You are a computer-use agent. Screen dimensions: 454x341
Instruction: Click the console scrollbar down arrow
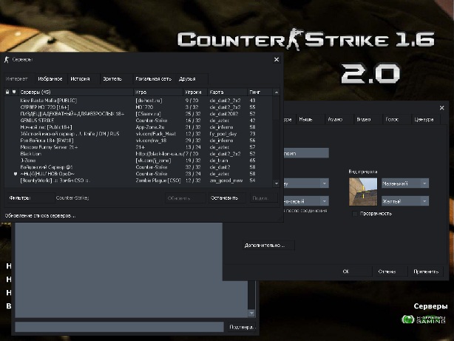(251, 313)
